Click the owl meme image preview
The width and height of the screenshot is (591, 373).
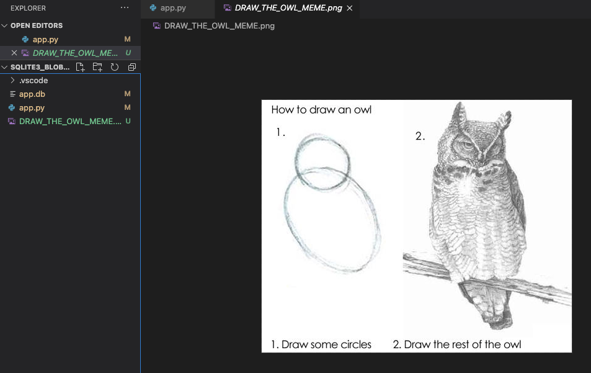(x=417, y=227)
